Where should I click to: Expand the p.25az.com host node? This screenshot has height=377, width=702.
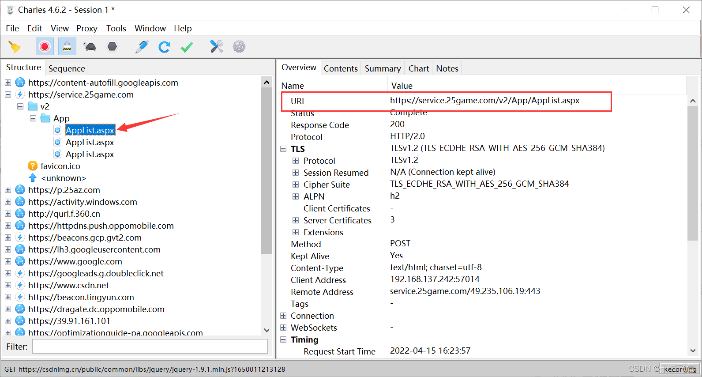tap(8, 190)
